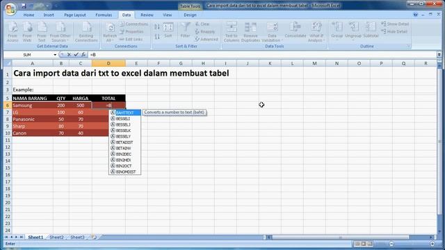445x250 pixels.
Task: Choose BINOMDIST from the autocomplete list
Action: (125, 172)
